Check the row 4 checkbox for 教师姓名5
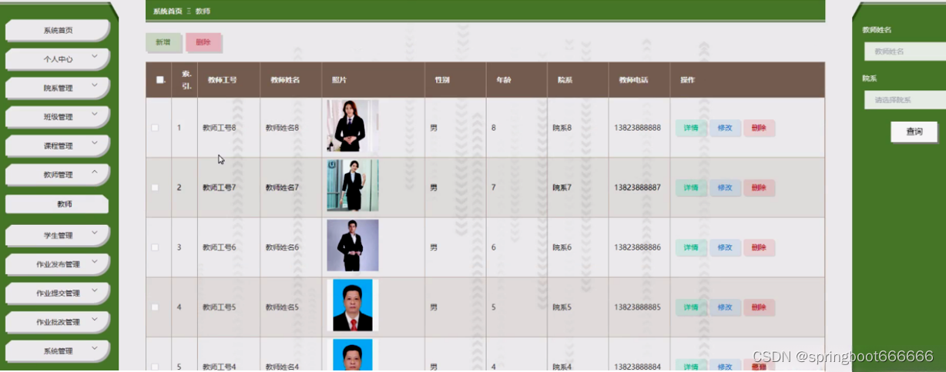The image size is (946, 372). [155, 307]
